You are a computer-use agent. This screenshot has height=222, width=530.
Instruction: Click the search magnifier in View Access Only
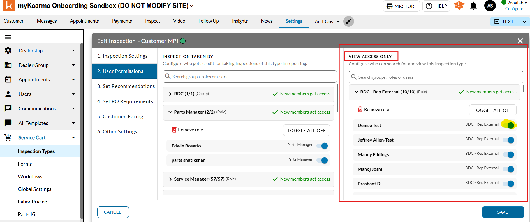pyautogui.click(x=354, y=77)
